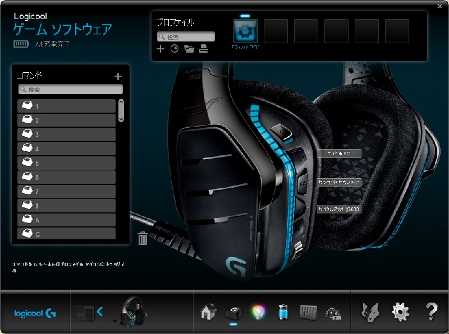Select command "5" in the command list
Screen dimensions: 449x334
point(66,163)
